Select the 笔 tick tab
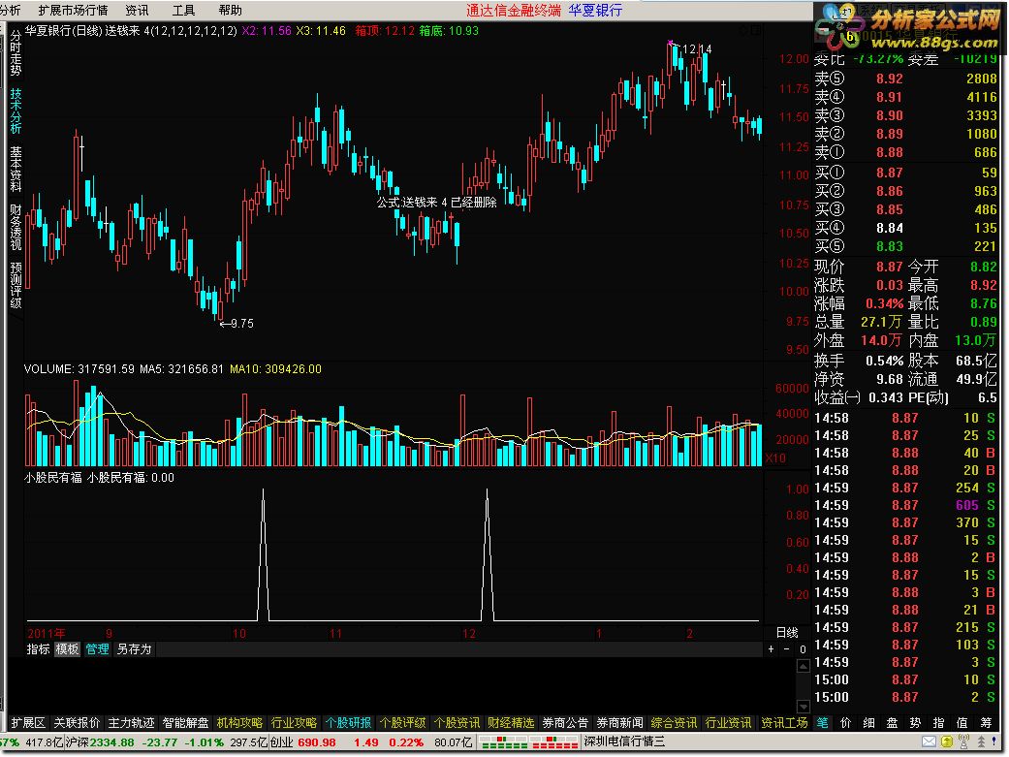Viewport: 1009px width, 757px height. tap(822, 723)
